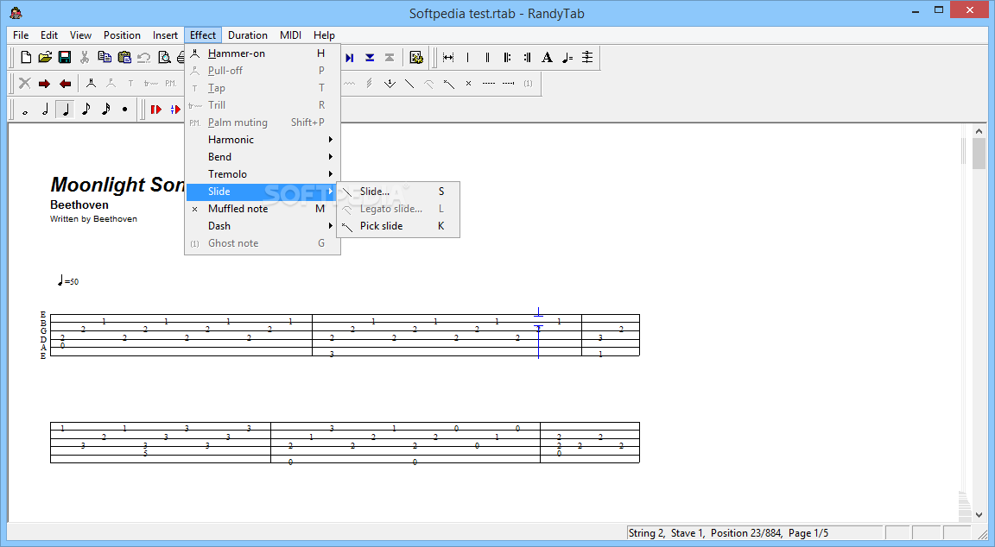Click the red playback icon in toolbar
The width and height of the screenshot is (995, 547).
coord(155,110)
